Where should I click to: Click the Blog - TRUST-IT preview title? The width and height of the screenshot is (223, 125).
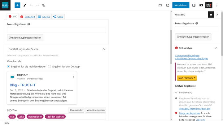pos(23,85)
